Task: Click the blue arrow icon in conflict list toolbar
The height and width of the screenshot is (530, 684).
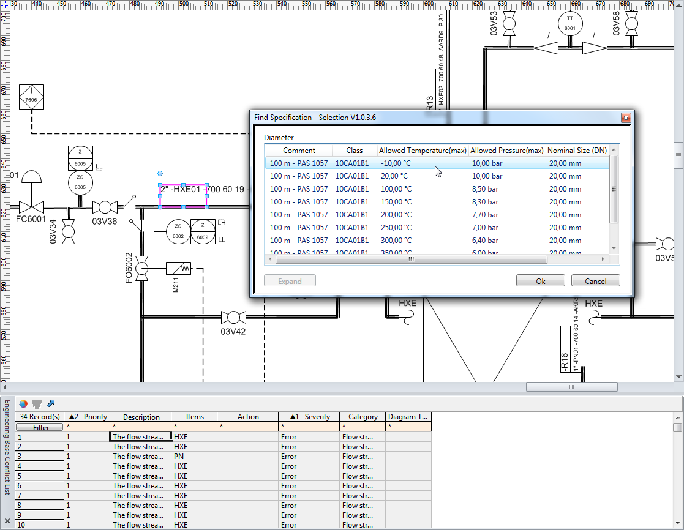Action: 51,403
